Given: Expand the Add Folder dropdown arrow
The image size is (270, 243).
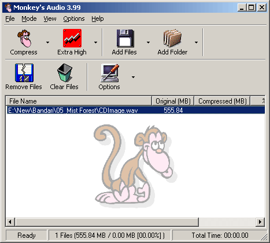Looking at the screenshot, I should coord(196,42).
